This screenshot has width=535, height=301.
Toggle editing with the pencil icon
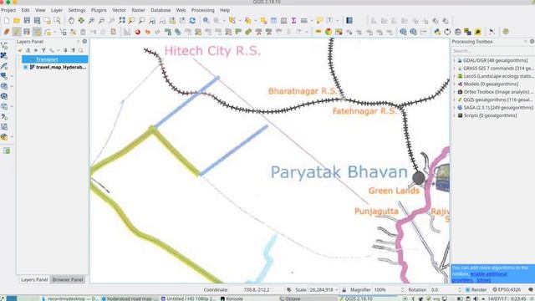pyautogui.click(x=17, y=32)
